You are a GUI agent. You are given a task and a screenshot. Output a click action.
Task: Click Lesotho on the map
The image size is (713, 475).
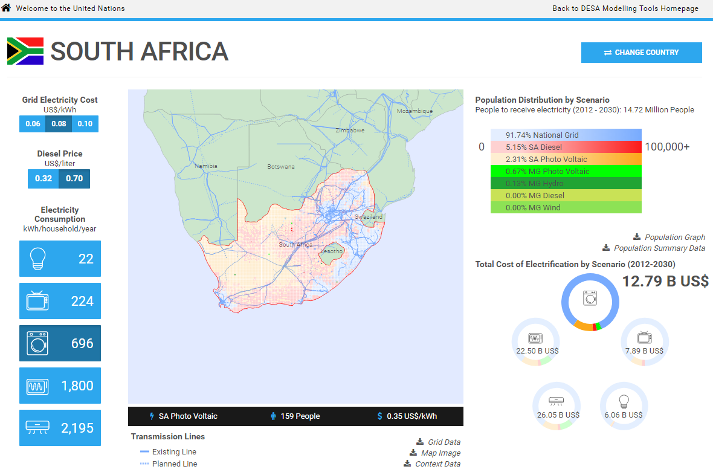(331, 251)
